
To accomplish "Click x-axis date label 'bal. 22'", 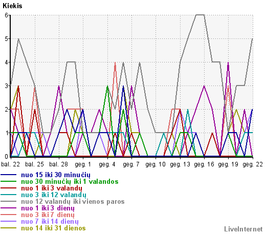I will click(11, 164).
